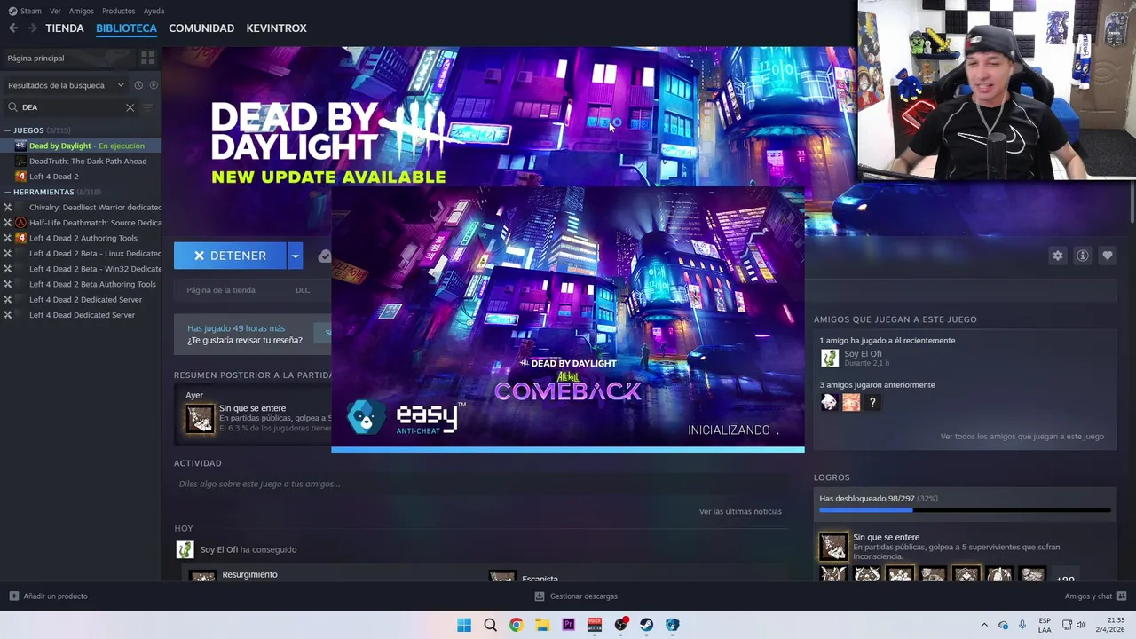Screen dimensions: 1136x639
Task: Click the microphone tray icon
Action: 1022,625
